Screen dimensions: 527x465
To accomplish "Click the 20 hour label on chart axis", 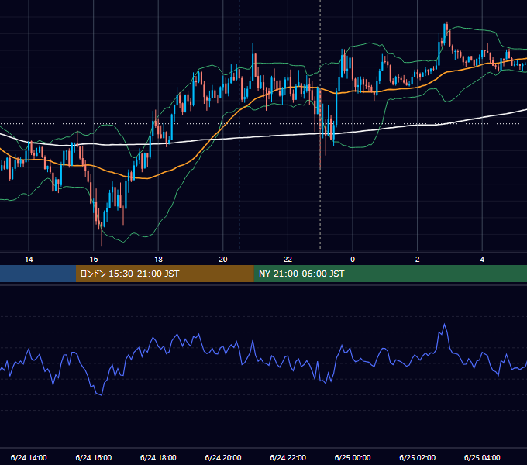I will [223, 260].
